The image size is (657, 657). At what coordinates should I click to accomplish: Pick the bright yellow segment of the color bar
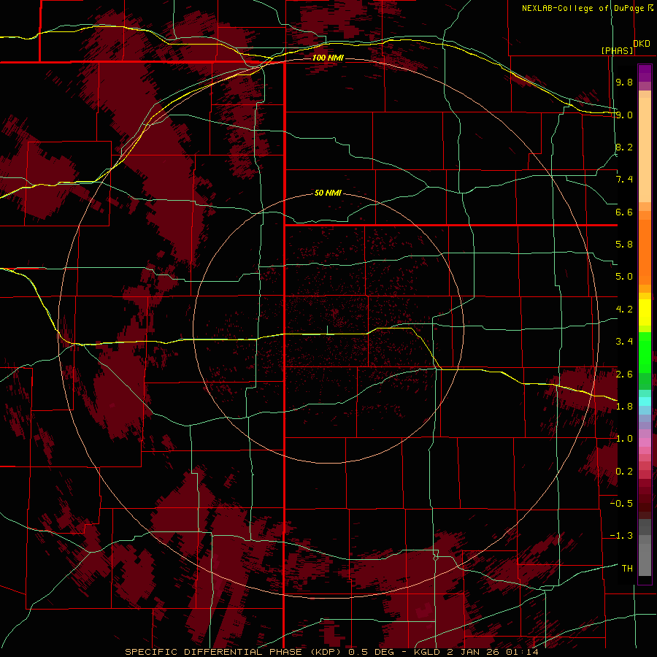(x=645, y=312)
